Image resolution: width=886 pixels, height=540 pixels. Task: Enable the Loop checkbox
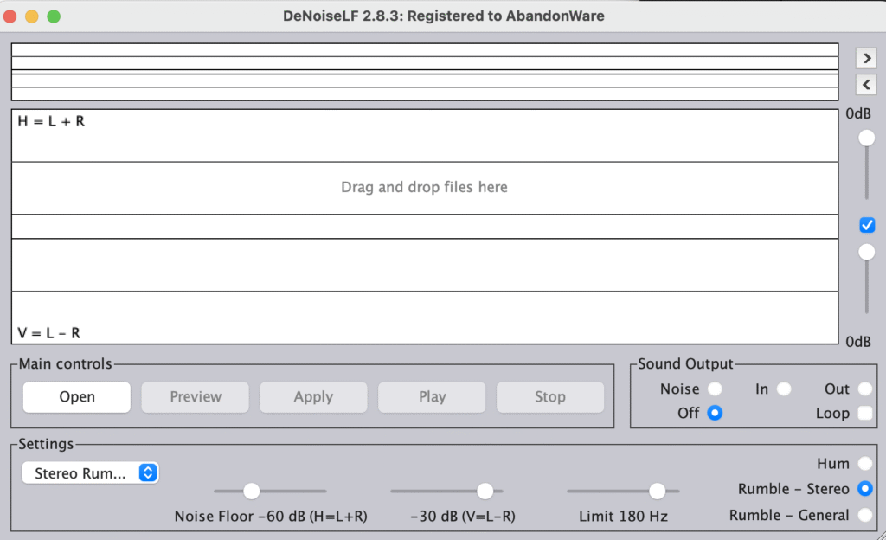coord(865,413)
